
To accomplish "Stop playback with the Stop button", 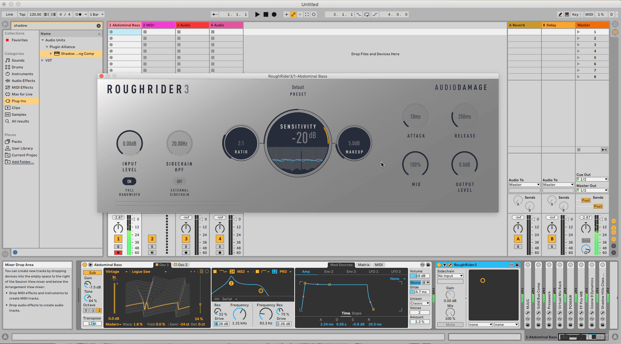I will point(266,15).
